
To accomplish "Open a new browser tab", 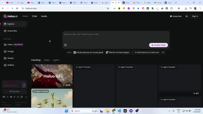I will [x=176, y=3].
